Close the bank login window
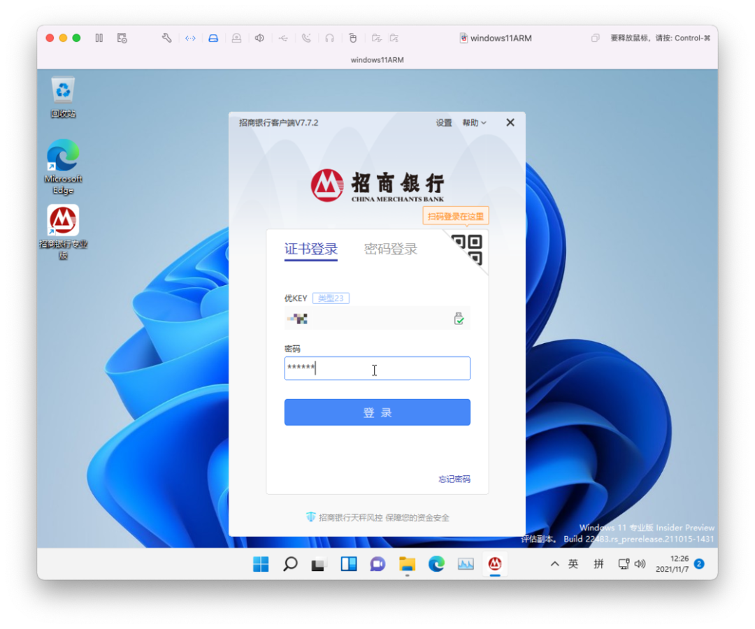This screenshot has height=629, width=755. point(510,123)
